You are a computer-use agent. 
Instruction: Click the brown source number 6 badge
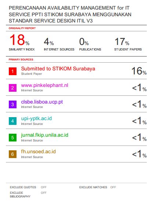(x=12, y=154)
